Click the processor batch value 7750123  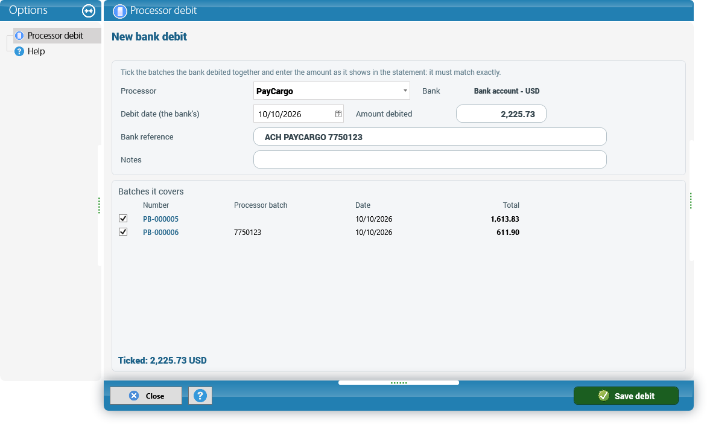(247, 233)
